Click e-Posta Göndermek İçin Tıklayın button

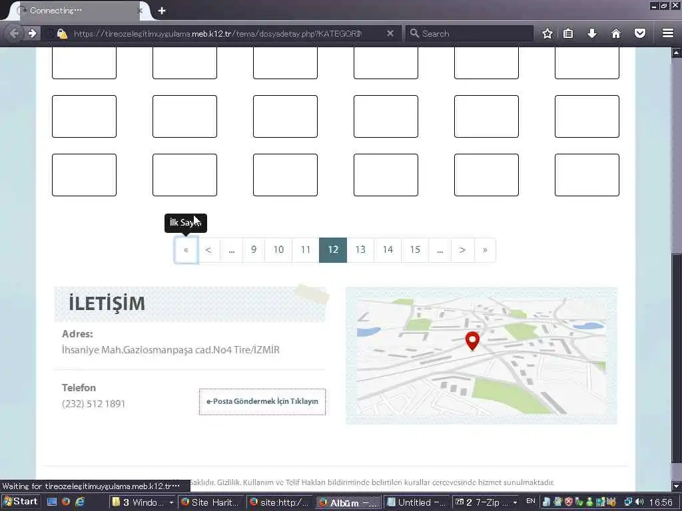[x=262, y=401]
